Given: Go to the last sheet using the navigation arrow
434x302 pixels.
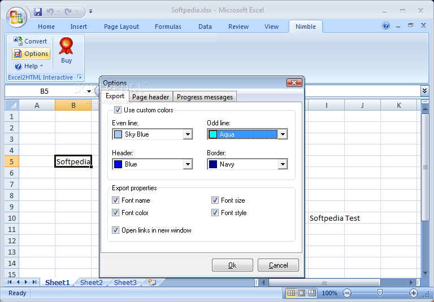Looking at the screenshot, I should pos(34,282).
